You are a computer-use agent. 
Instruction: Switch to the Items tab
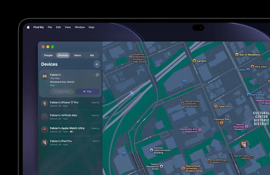click(x=78, y=55)
